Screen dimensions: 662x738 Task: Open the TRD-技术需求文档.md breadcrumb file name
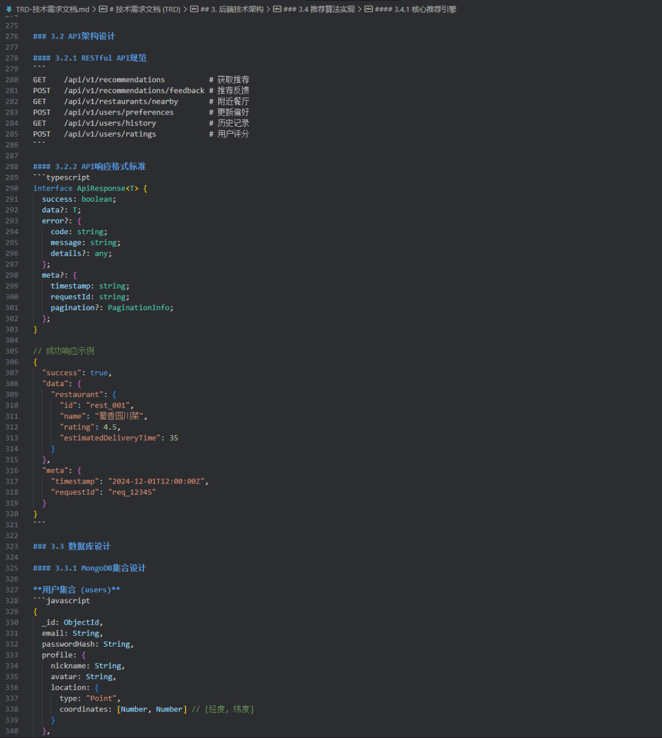tap(52, 9)
